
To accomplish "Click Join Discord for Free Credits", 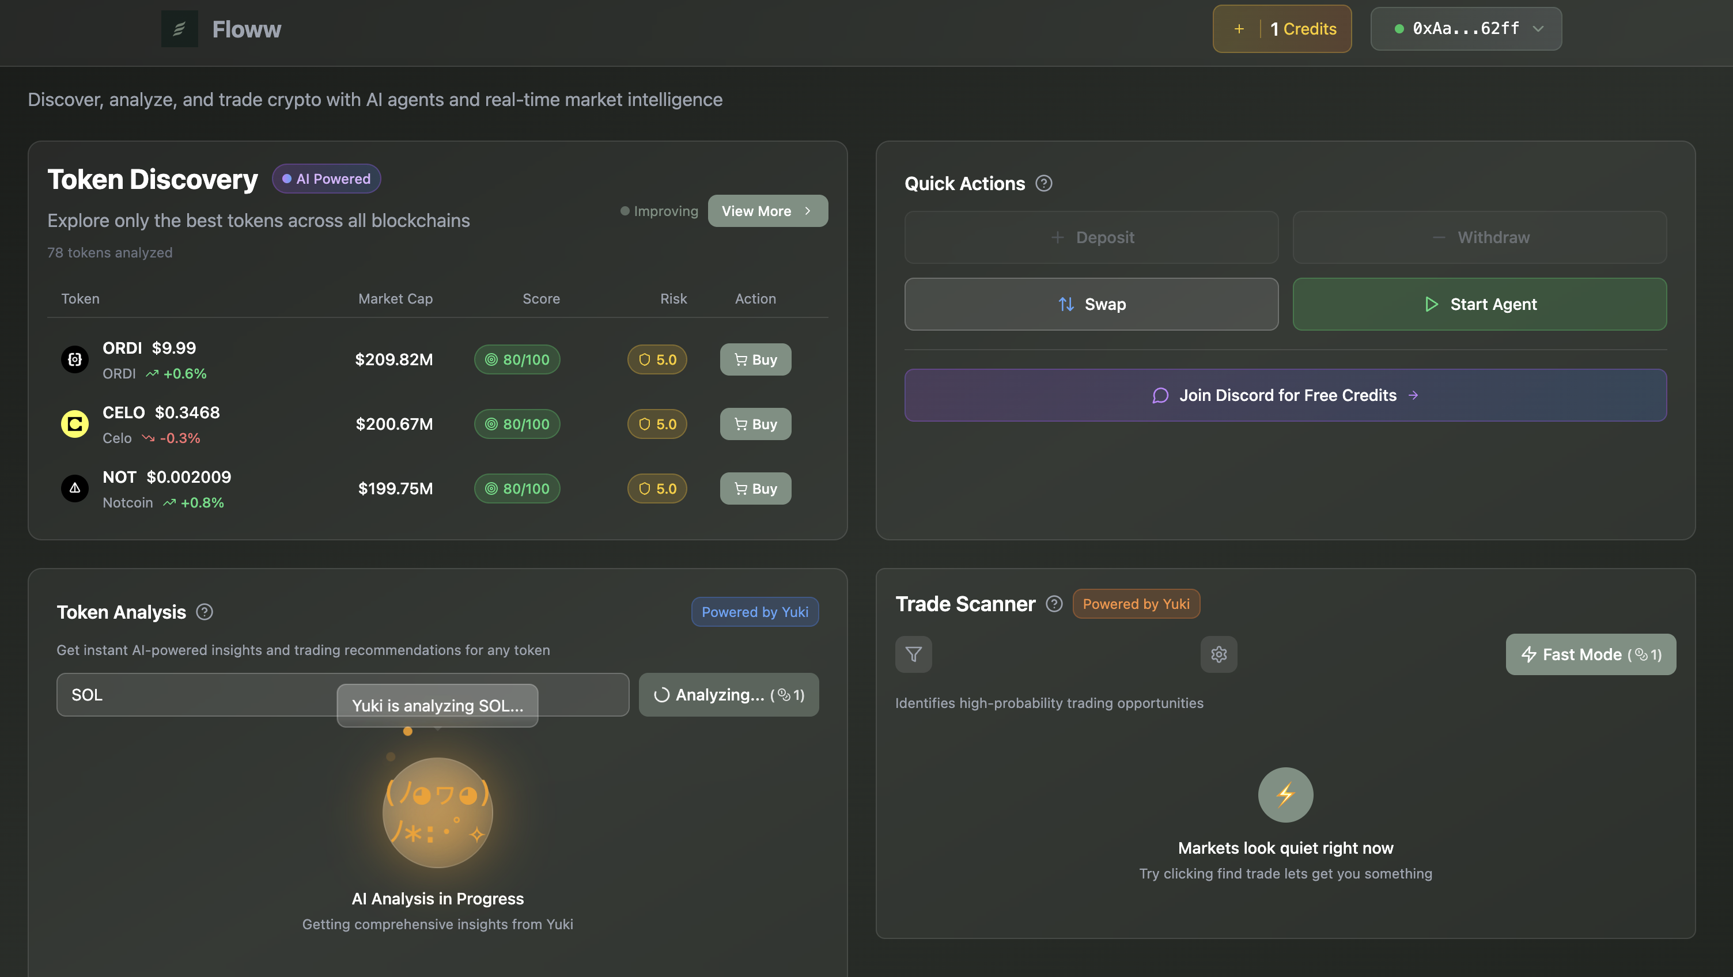I will (x=1285, y=395).
